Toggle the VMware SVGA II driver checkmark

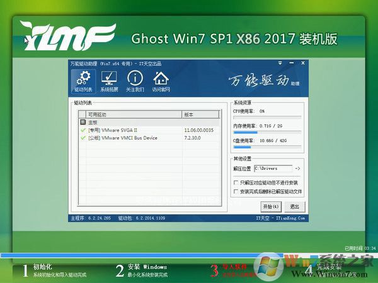pyautogui.click(x=83, y=130)
